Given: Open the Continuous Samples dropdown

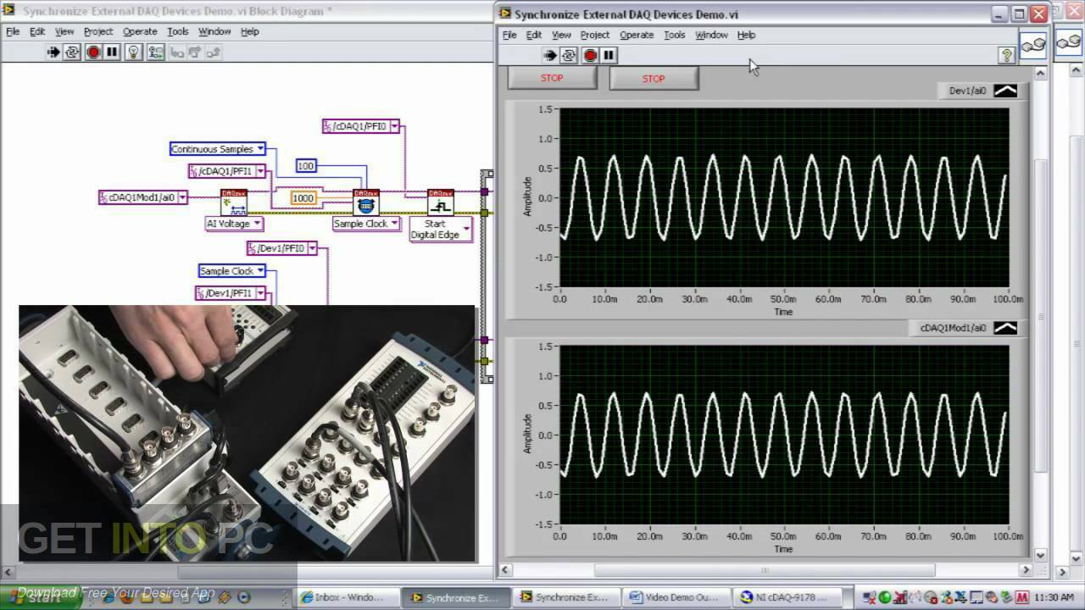Looking at the screenshot, I should pyautogui.click(x=260, y=149).
